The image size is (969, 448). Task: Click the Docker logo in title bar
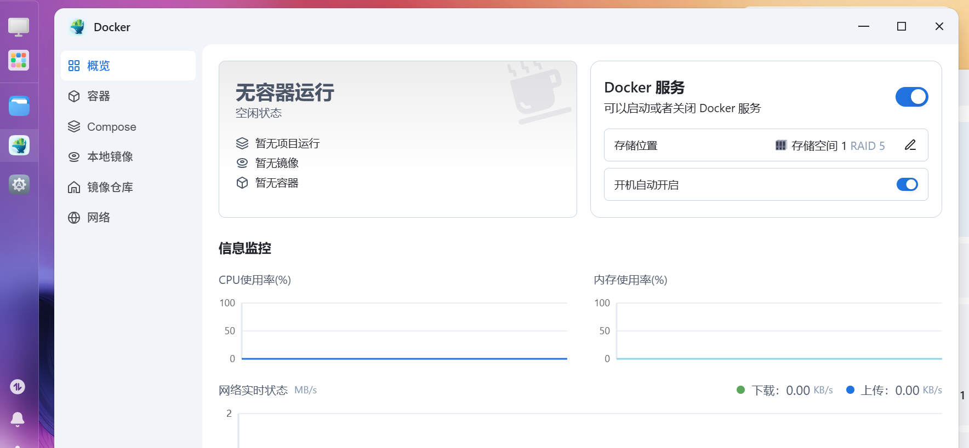tap(78, 27)
